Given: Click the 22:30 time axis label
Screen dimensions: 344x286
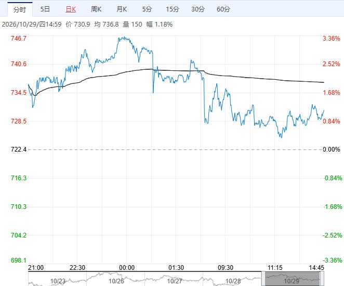Looking at the screenshot, I should coord(77,268).
